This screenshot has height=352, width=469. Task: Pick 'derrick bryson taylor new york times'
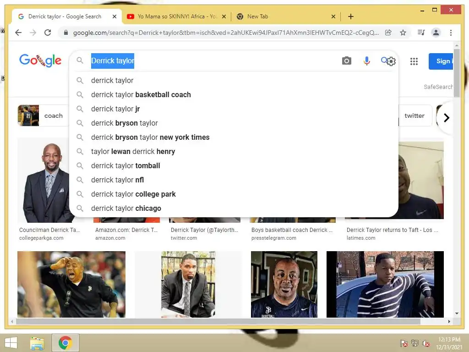click(234, 137)
